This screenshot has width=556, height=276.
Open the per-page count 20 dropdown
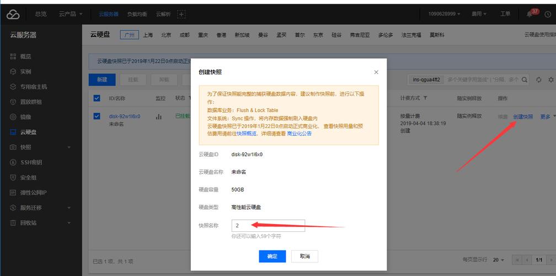coord(498,260)
